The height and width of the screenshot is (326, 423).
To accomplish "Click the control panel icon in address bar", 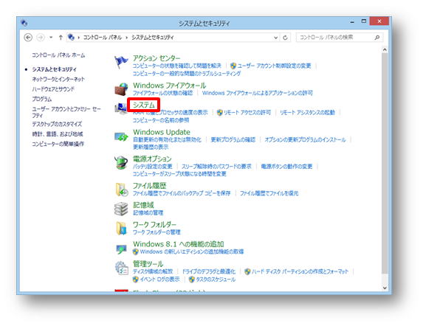I will point(71,37).
